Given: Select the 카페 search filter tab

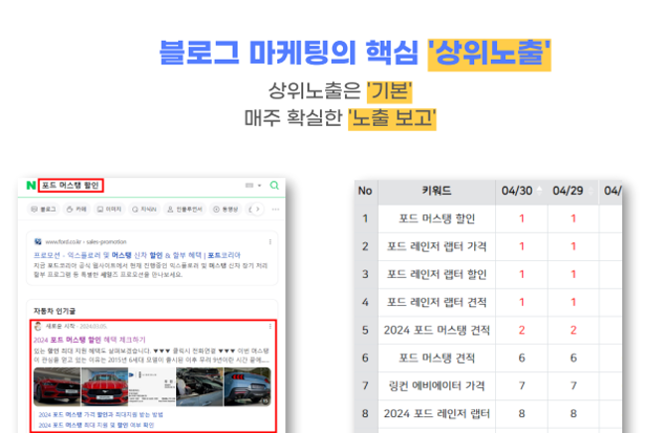Looking at the screenshot, I should (x=77, y=210).
